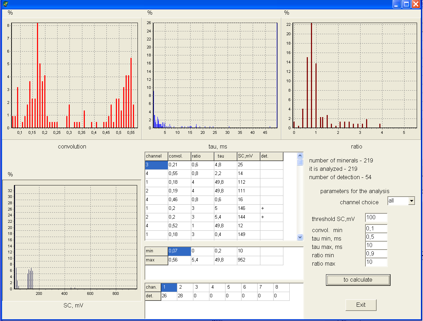Click the 'convol.' column header
The image size is (423, 321).
click(179, 156)
